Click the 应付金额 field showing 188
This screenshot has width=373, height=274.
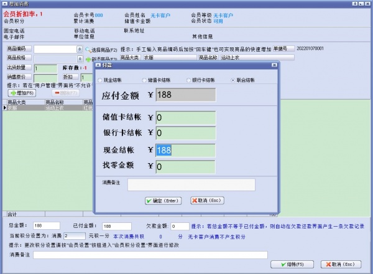pyautogui.click(x=186, y=95)
